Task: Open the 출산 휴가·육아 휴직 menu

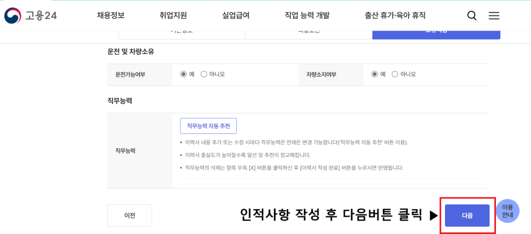Action: pyautogui.click(x=395, y=15)
